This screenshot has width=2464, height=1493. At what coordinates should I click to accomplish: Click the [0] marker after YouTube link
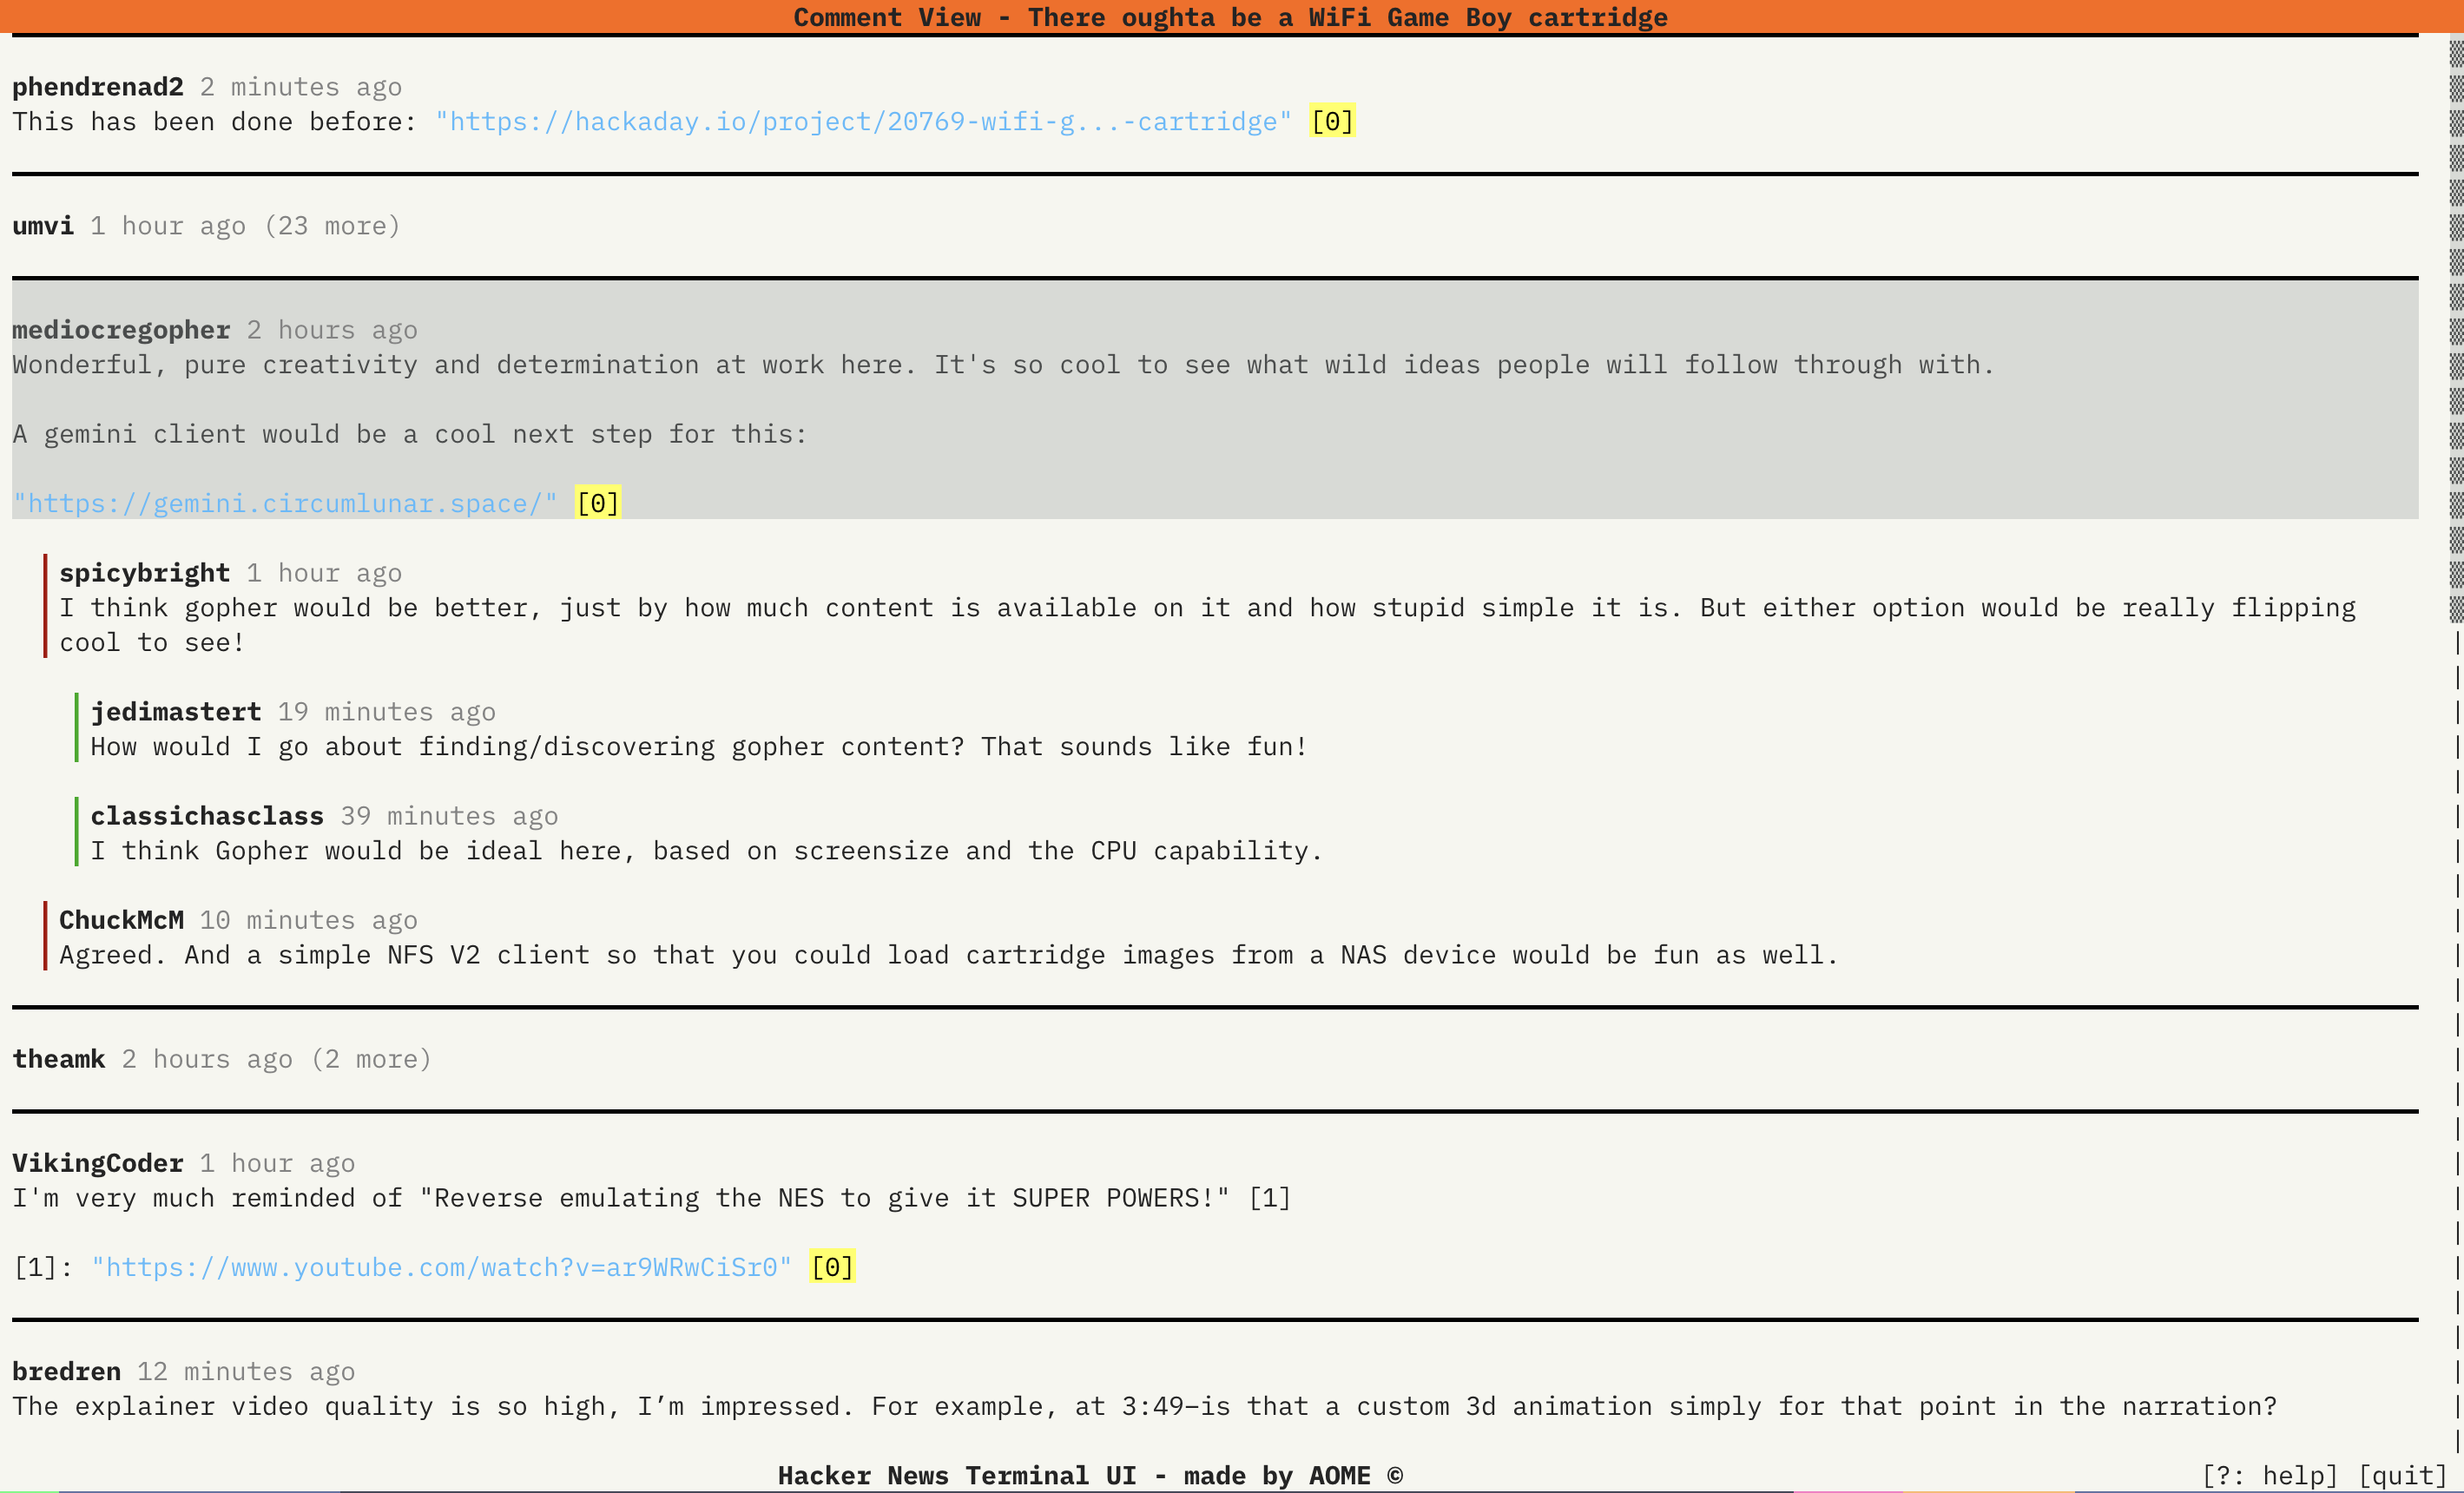pyautogui.click(x=832, y=1268)
